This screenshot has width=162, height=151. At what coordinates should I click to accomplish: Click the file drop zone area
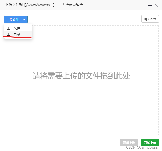[x=81, y=80]
